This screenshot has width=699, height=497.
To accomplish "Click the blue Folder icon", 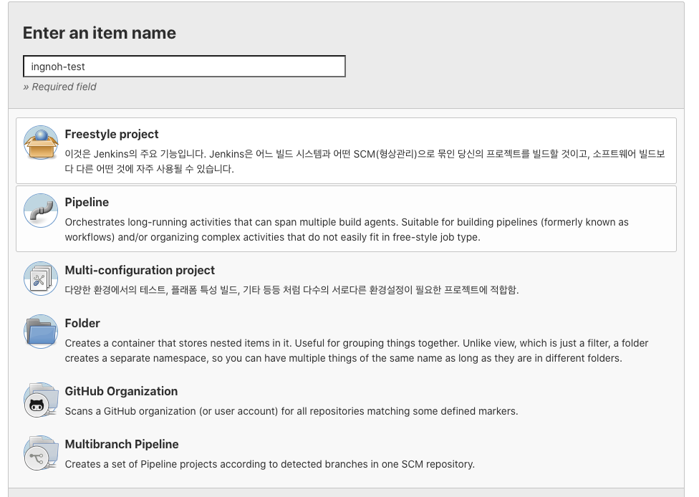I will 41,332.
